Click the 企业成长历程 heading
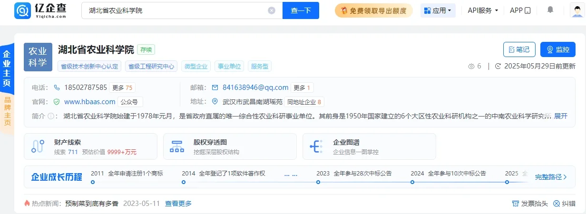Screen dimensions: 586x214 tap(57, 177)
